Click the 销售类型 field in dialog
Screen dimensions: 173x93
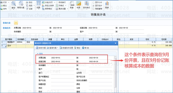point(63,84)
